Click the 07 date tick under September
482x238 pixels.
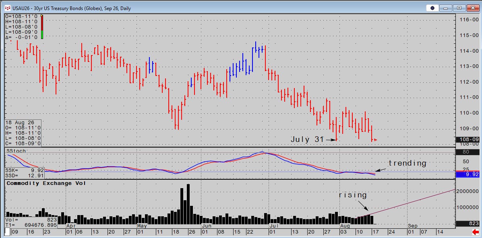[424, 232]
